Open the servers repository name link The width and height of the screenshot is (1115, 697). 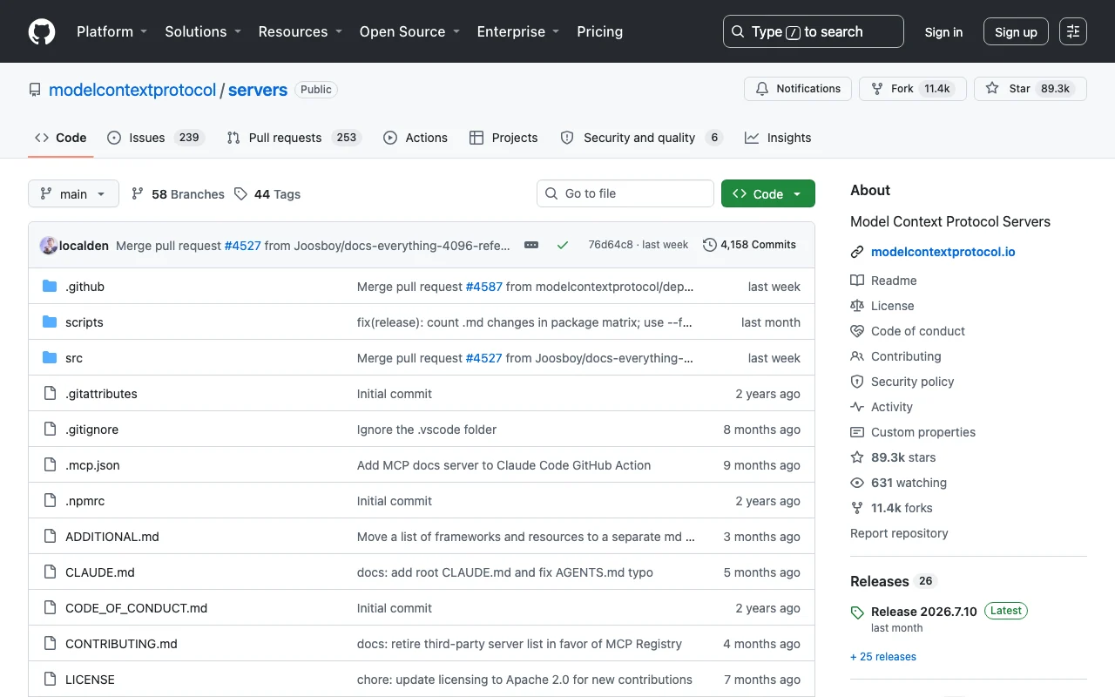[258, 90]
